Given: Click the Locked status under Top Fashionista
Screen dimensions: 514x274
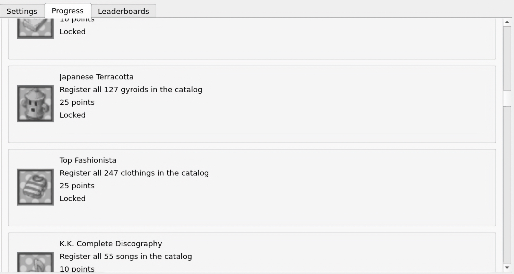Looking at the screenshot, I should tap(73, 198).
